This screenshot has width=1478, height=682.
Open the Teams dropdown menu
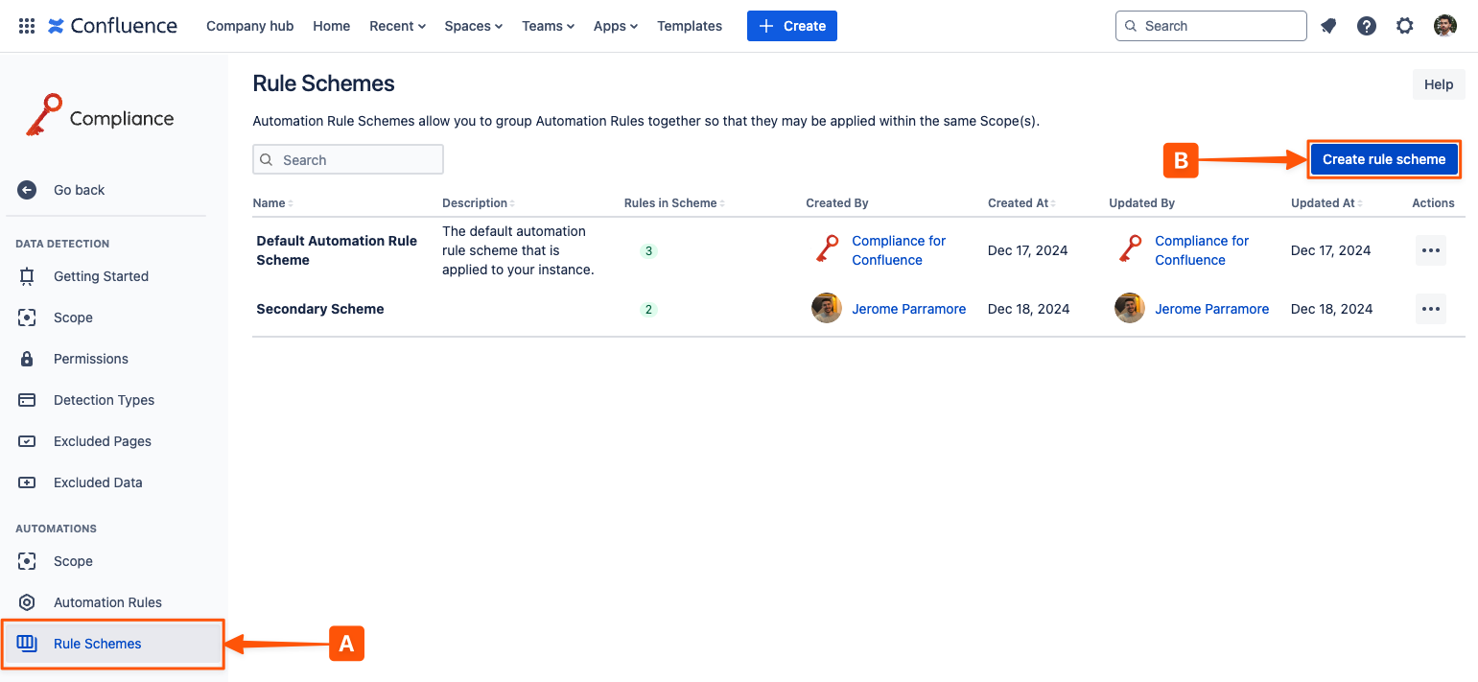tap(548, 26)
